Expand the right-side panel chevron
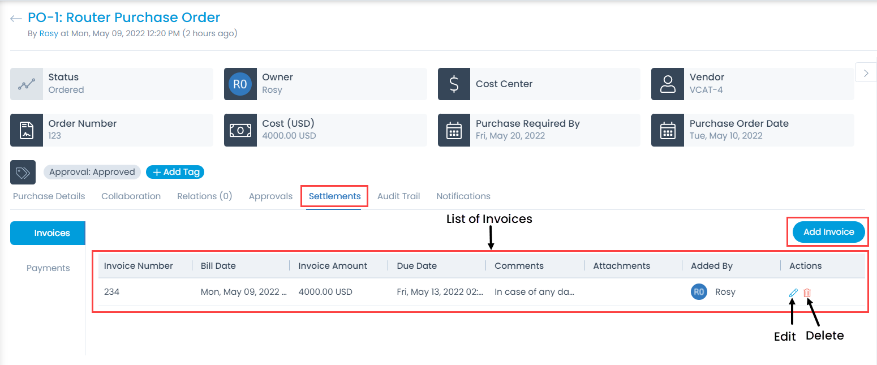Screen dimensions: 877x365 866,72
